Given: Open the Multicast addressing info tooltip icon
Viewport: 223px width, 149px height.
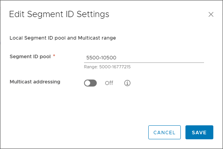Looking at the screenshot, I should pyautogui.click(x=127, y=83).
